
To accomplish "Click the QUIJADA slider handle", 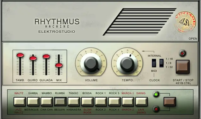I will pyautogui.click(x=46, y=56).
